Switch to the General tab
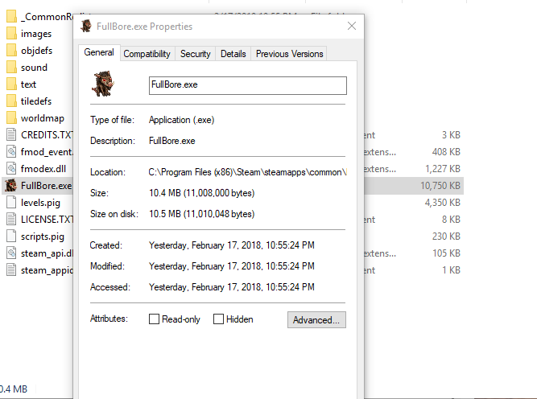Screen dimensions: 537x399 pos(99,52)
